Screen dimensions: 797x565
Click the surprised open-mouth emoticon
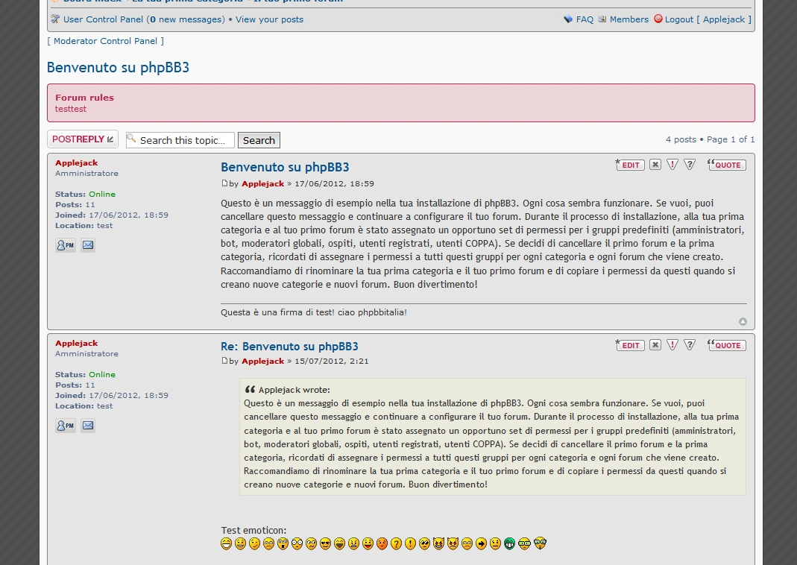[283, 543]
